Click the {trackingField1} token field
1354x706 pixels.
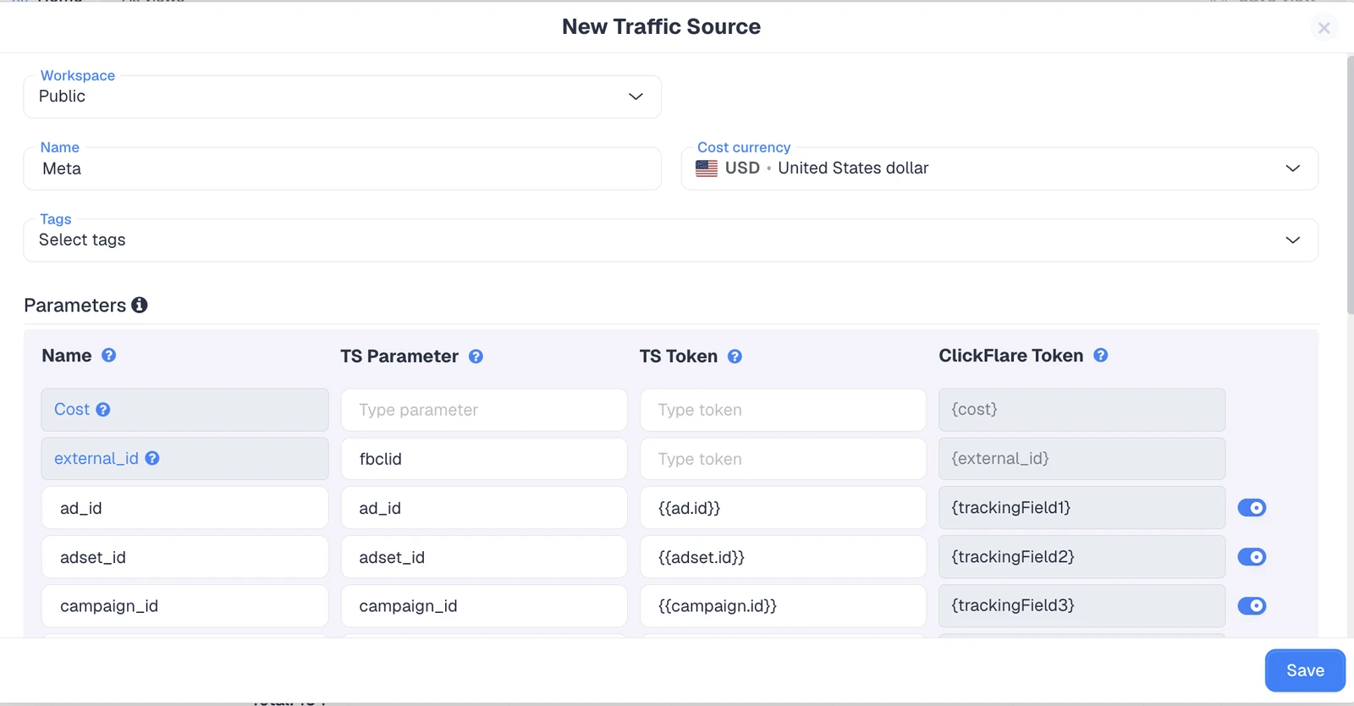pyautogui.click(x=1082, y=508)
